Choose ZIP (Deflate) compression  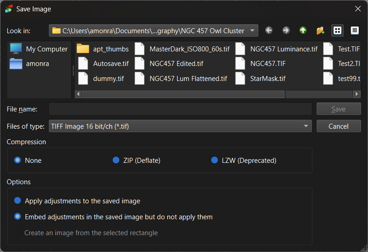116,160
